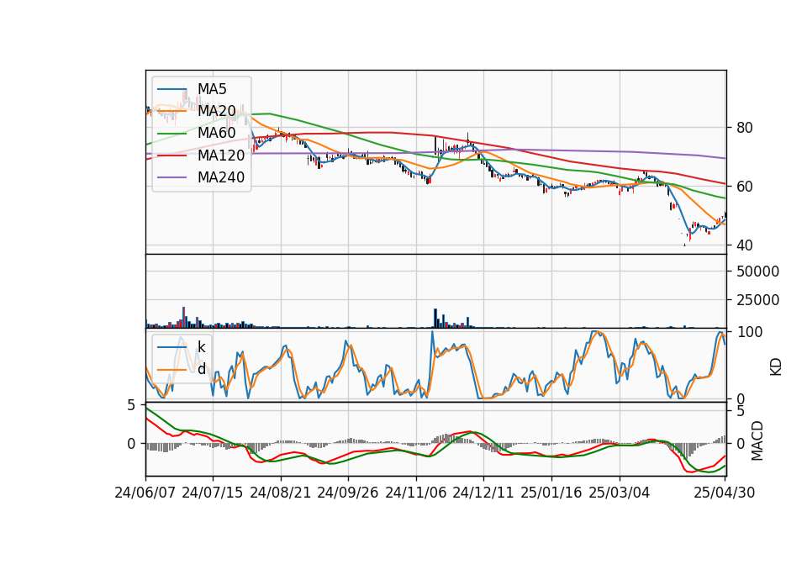The height and width of the screenshot is (580, 807).
Task: Click the MA240 legend label
Action: coord(221,177)
